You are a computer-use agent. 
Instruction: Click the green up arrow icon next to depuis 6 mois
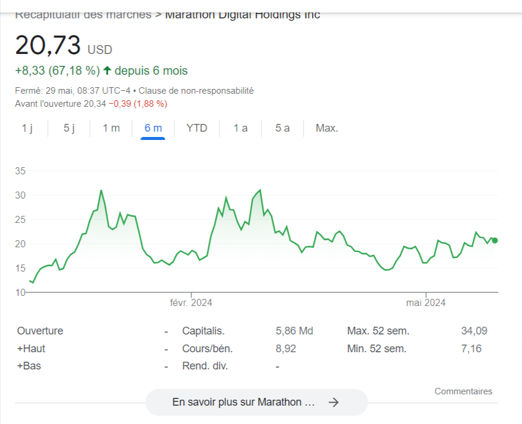(107, 71)
